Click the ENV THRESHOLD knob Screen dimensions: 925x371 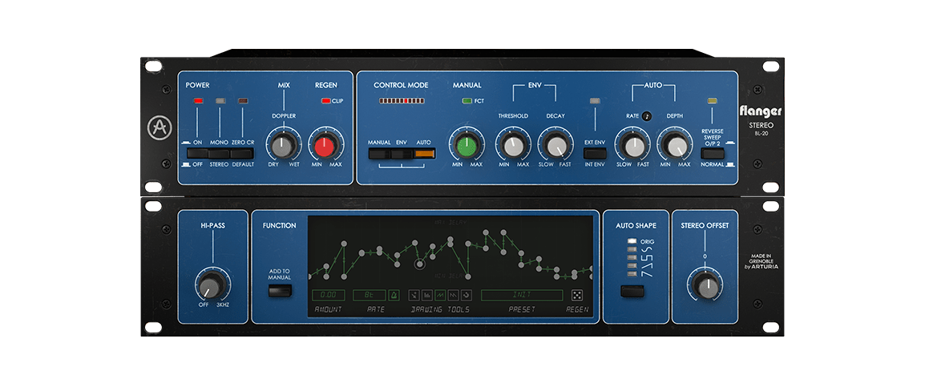513,146
